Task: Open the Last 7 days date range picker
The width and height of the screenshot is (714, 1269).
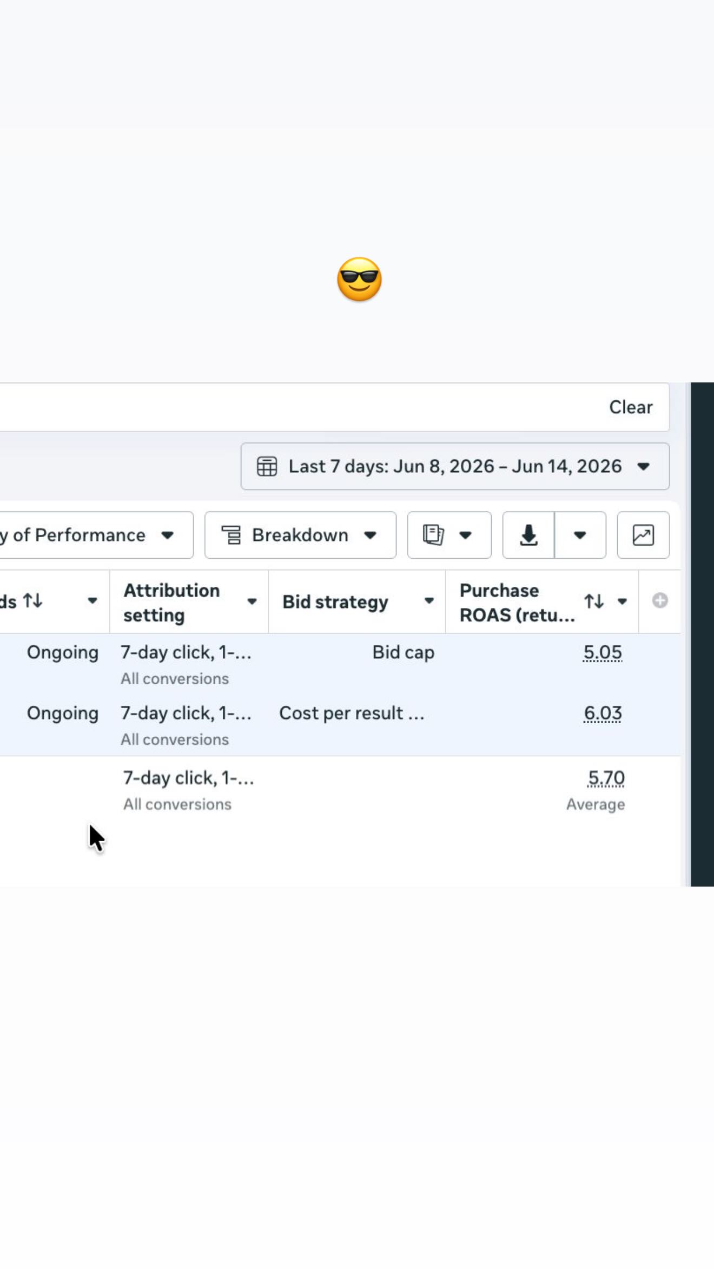Action: point(455,466)
